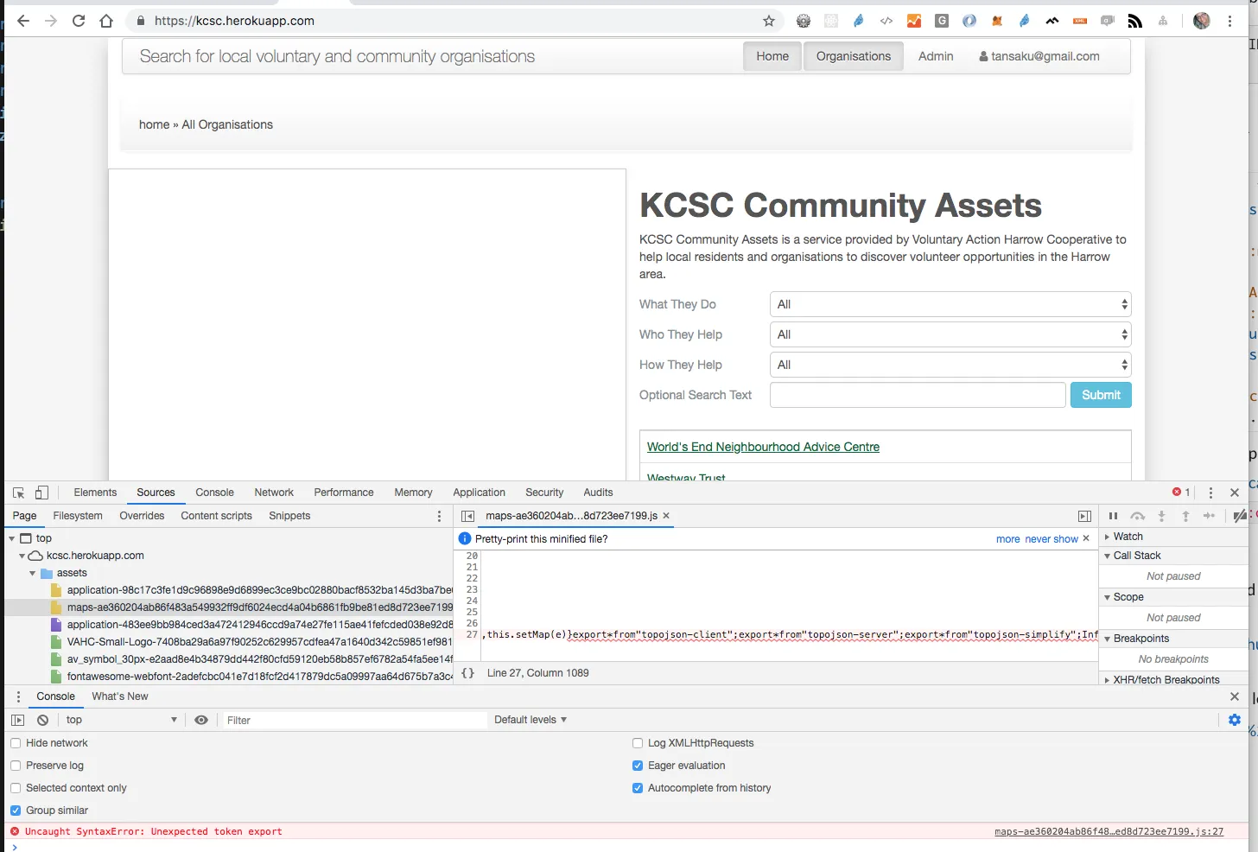
Task: Check the Selected context only option
Action: coord(16,788)
